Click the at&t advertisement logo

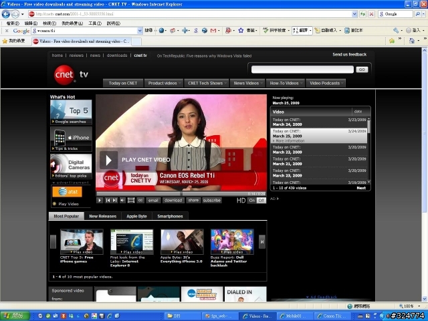pos(67,192)
